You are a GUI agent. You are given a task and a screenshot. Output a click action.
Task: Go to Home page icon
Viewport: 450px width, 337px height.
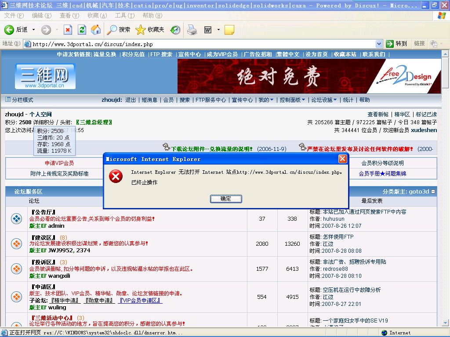[96, 29]
